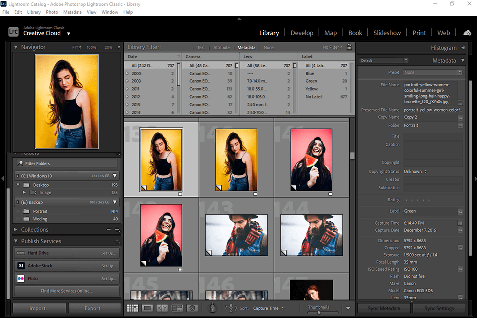Click the Hard Drive service icon

click(x=21, y=253)
